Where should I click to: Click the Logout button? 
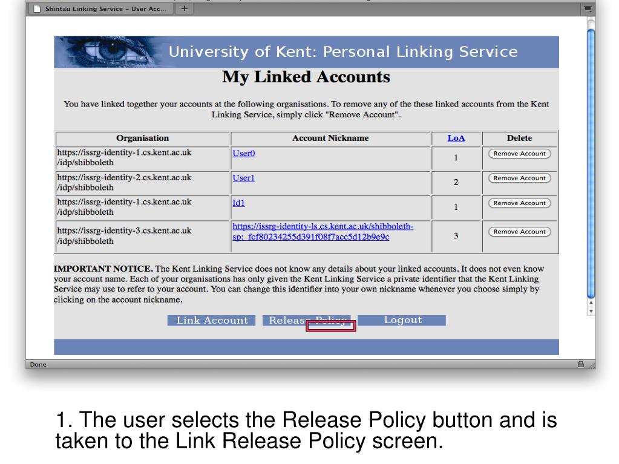pos(402,321)
